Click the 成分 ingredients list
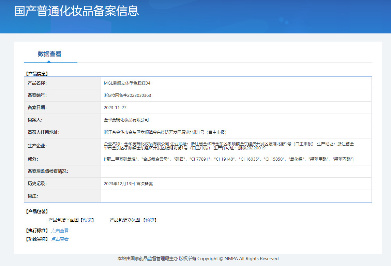The image size is (391, 266). 228,159
